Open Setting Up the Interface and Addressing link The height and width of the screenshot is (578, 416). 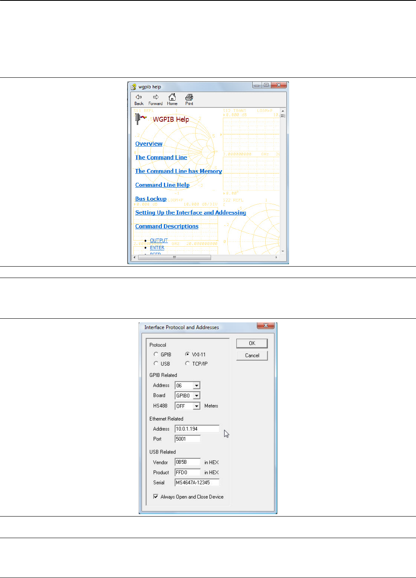(191, 212)
